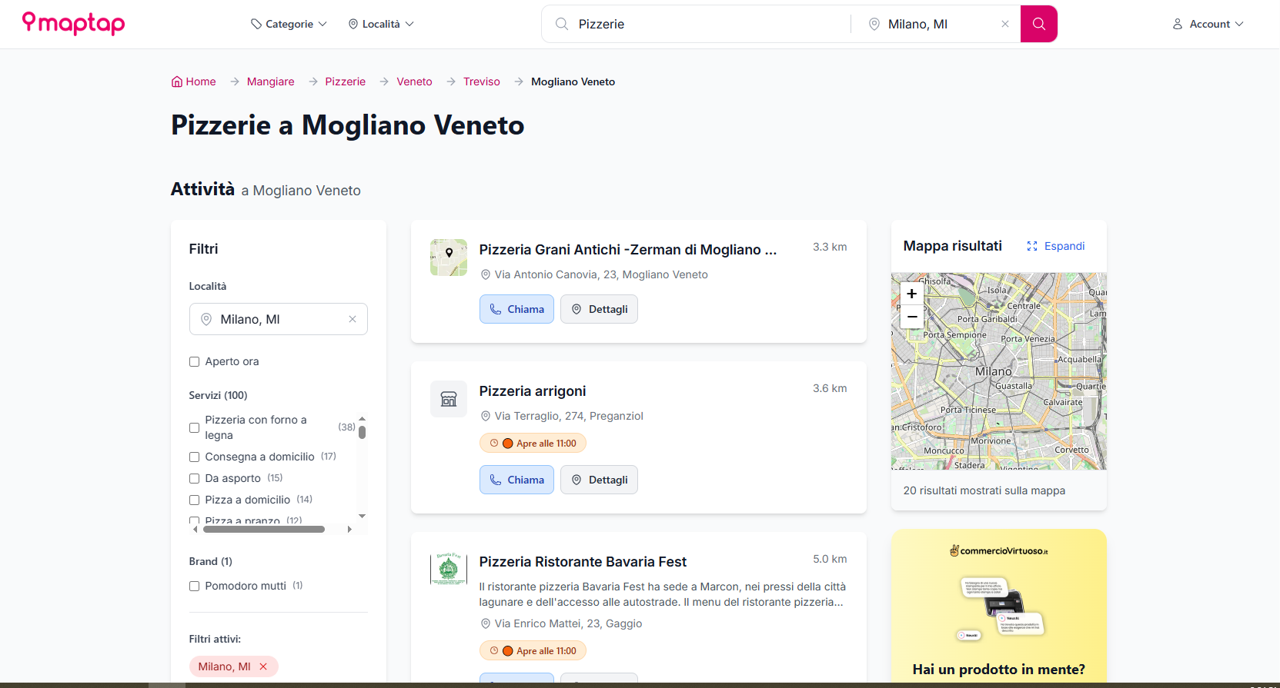Expand the Località header dropdown

(x=381, y=24)
